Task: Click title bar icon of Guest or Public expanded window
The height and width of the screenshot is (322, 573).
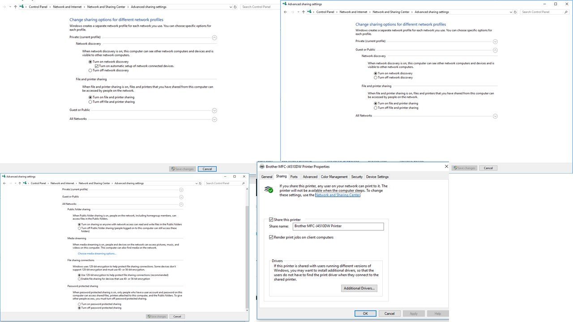Action: (x=284, y=4)
